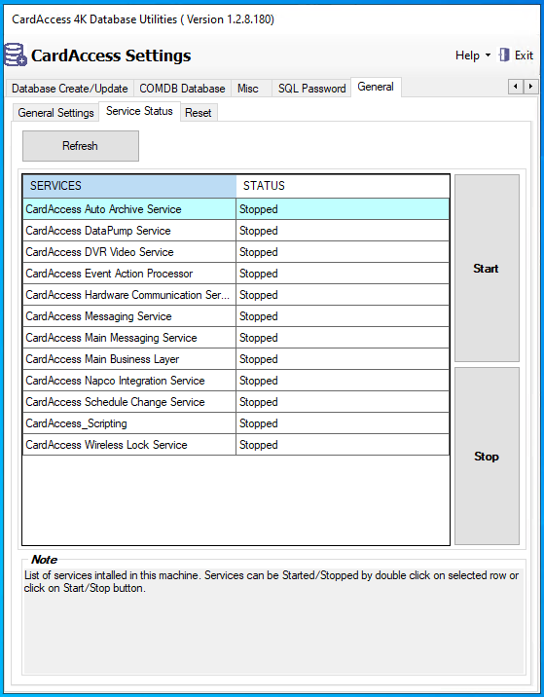Select the CardAccess_Scripting service row
This screenshot has height=697, width=544.
point(236,422)
